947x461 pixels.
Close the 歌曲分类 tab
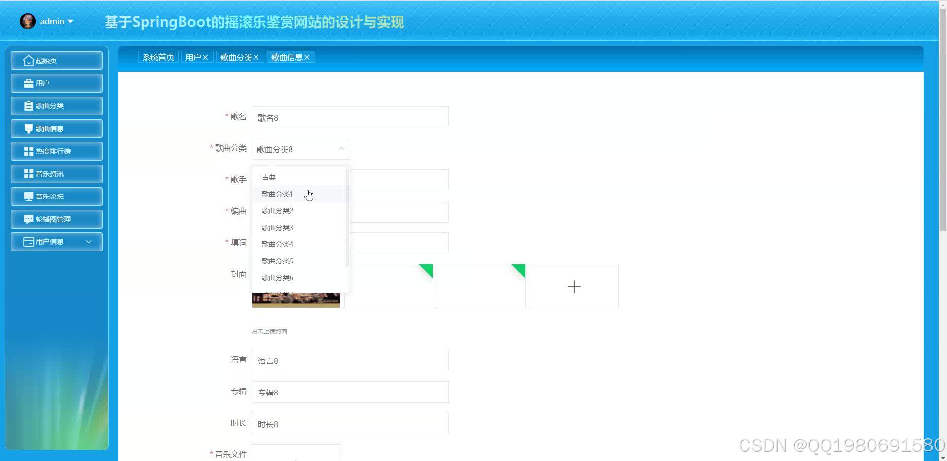(256, 57)
